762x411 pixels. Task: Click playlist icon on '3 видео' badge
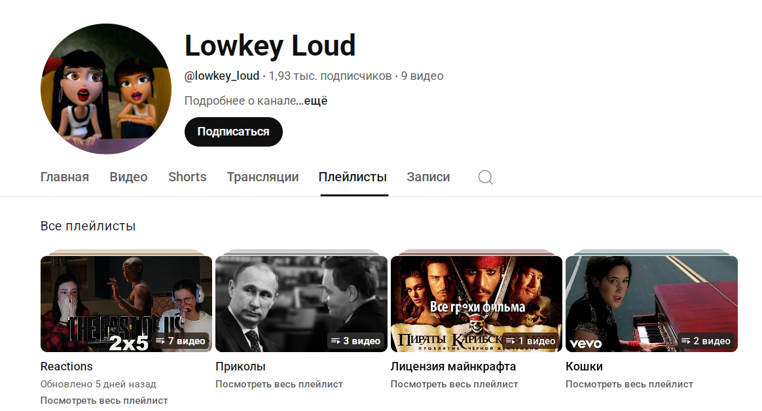point(335,341)
